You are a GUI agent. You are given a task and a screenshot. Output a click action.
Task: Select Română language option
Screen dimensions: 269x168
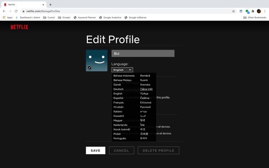coord(145,76)
